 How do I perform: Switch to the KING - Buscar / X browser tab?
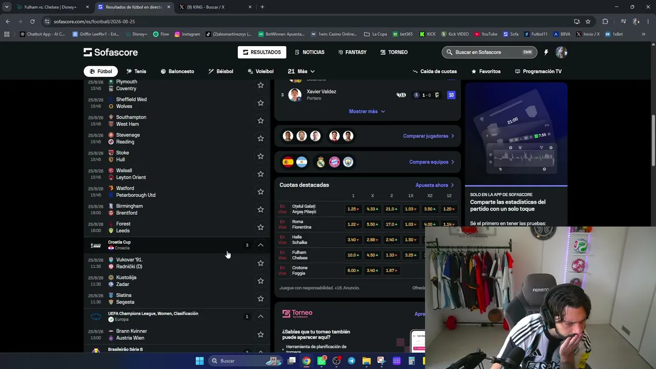[216, 7]
